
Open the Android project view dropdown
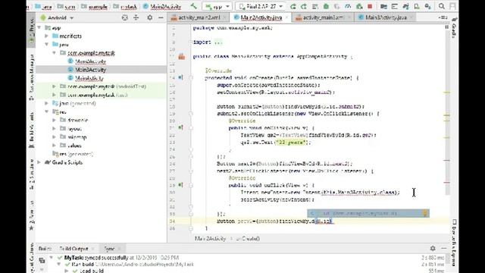point(57,18)
